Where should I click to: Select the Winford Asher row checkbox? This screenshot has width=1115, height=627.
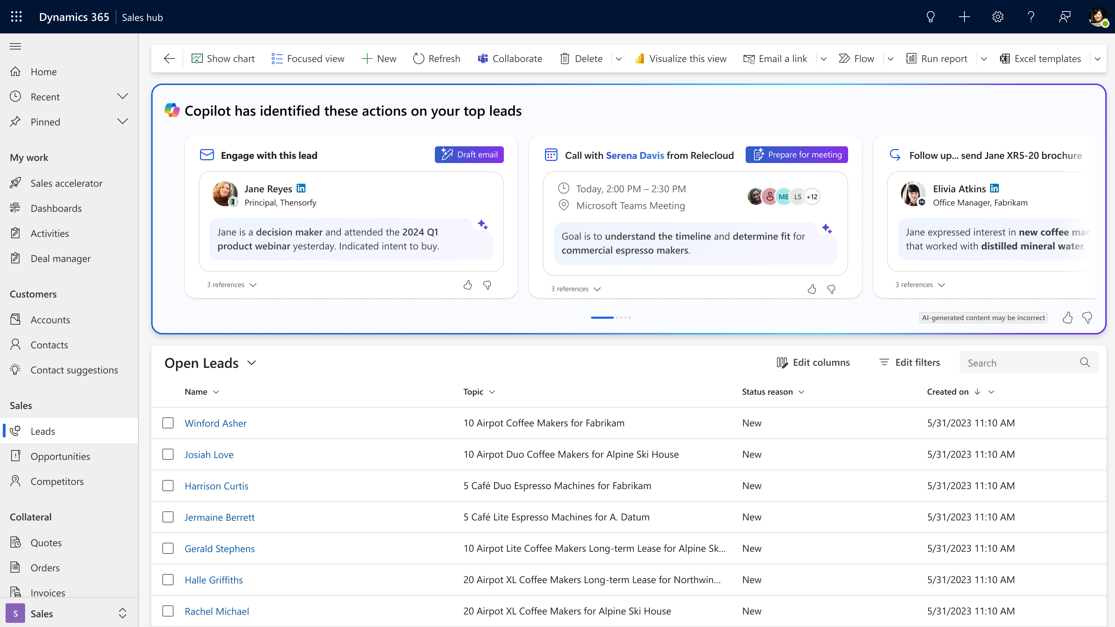point(168,423)
